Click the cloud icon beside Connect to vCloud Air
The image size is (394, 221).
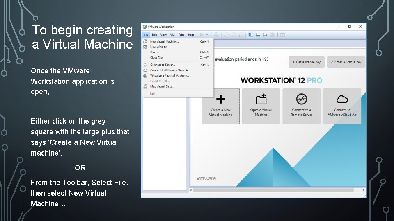pyautogui.click(x=145, y=70)
